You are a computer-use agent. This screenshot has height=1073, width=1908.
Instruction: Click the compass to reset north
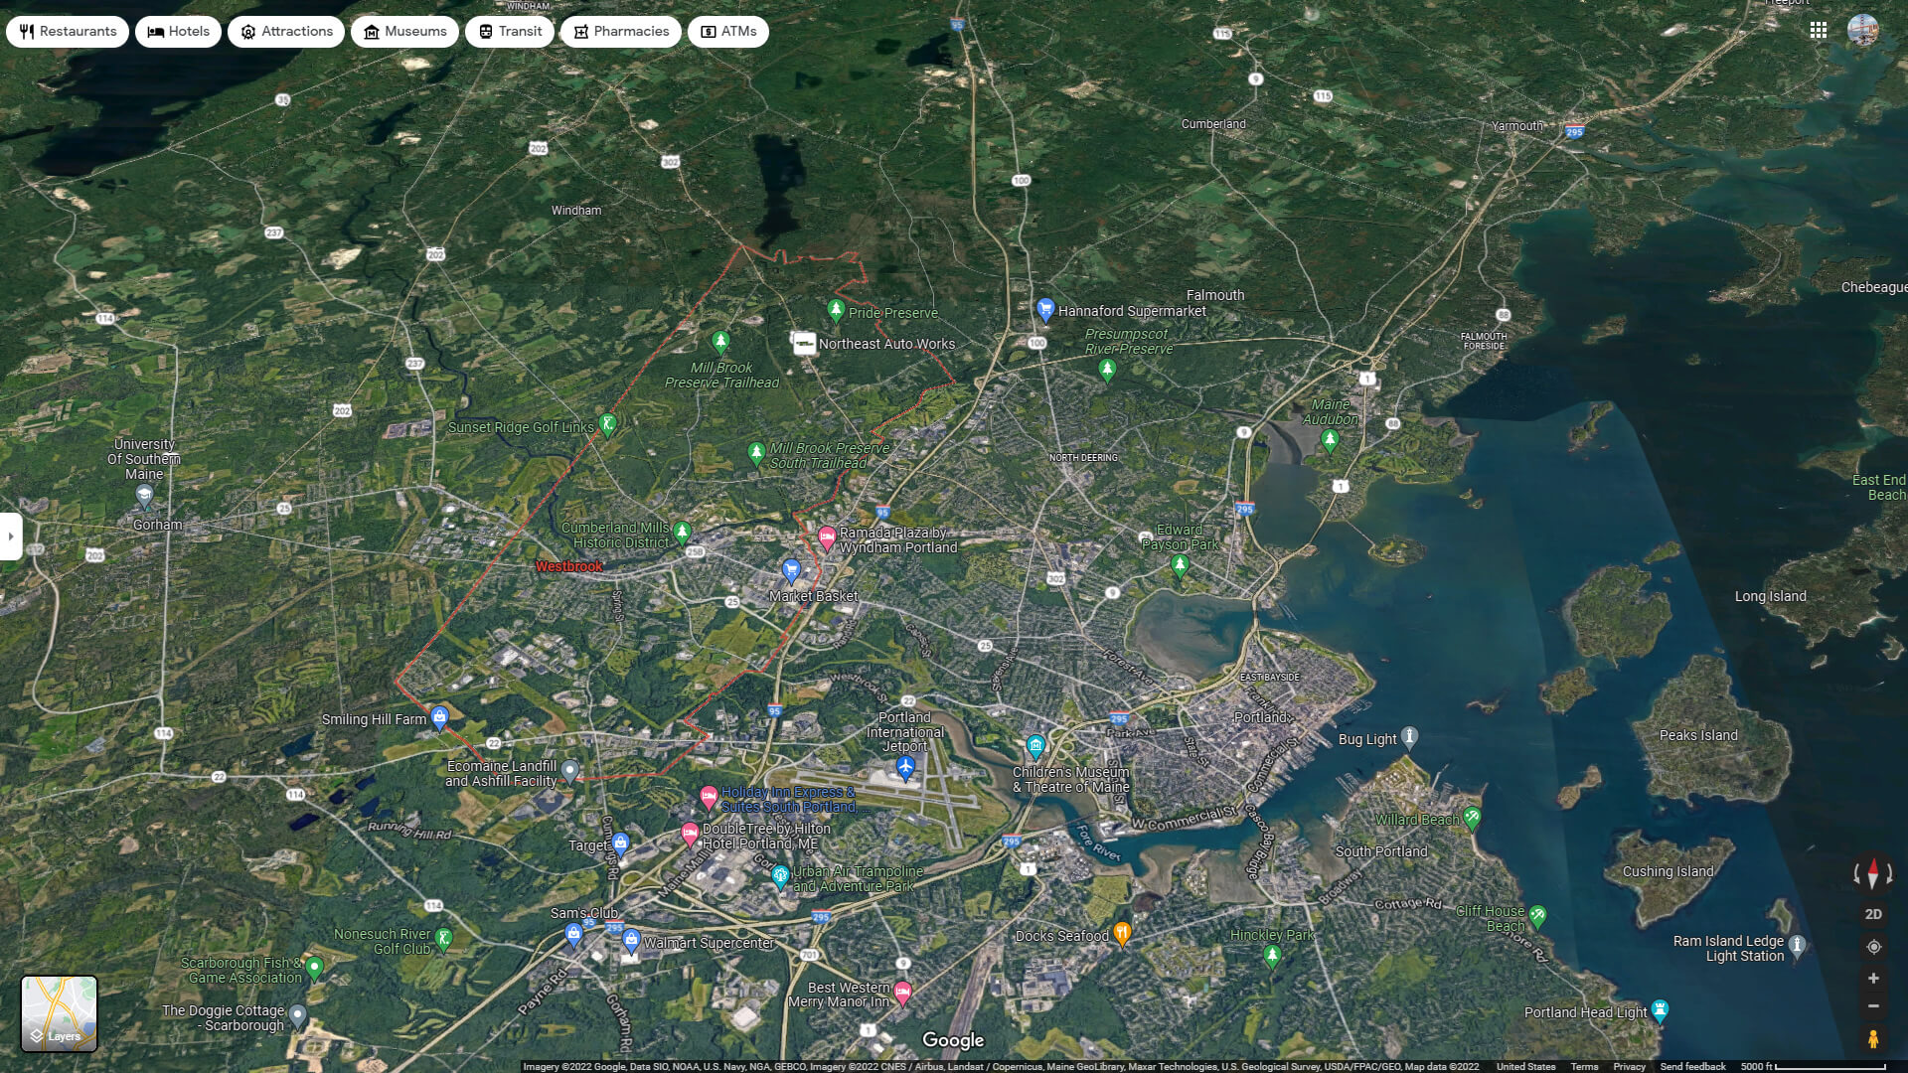(1873, 873)
